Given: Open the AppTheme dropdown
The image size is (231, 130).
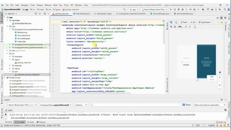Looking at the screenshot, I should (x=205, y=22).
